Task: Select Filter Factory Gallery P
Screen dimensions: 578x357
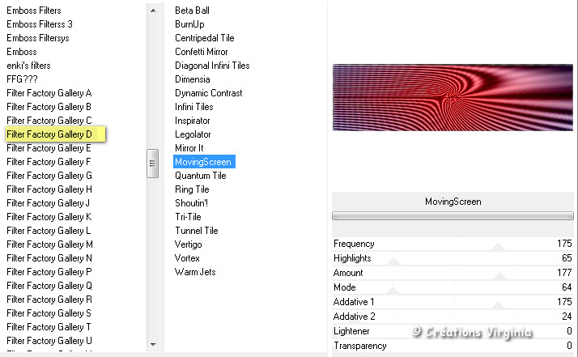Action: 49,272
